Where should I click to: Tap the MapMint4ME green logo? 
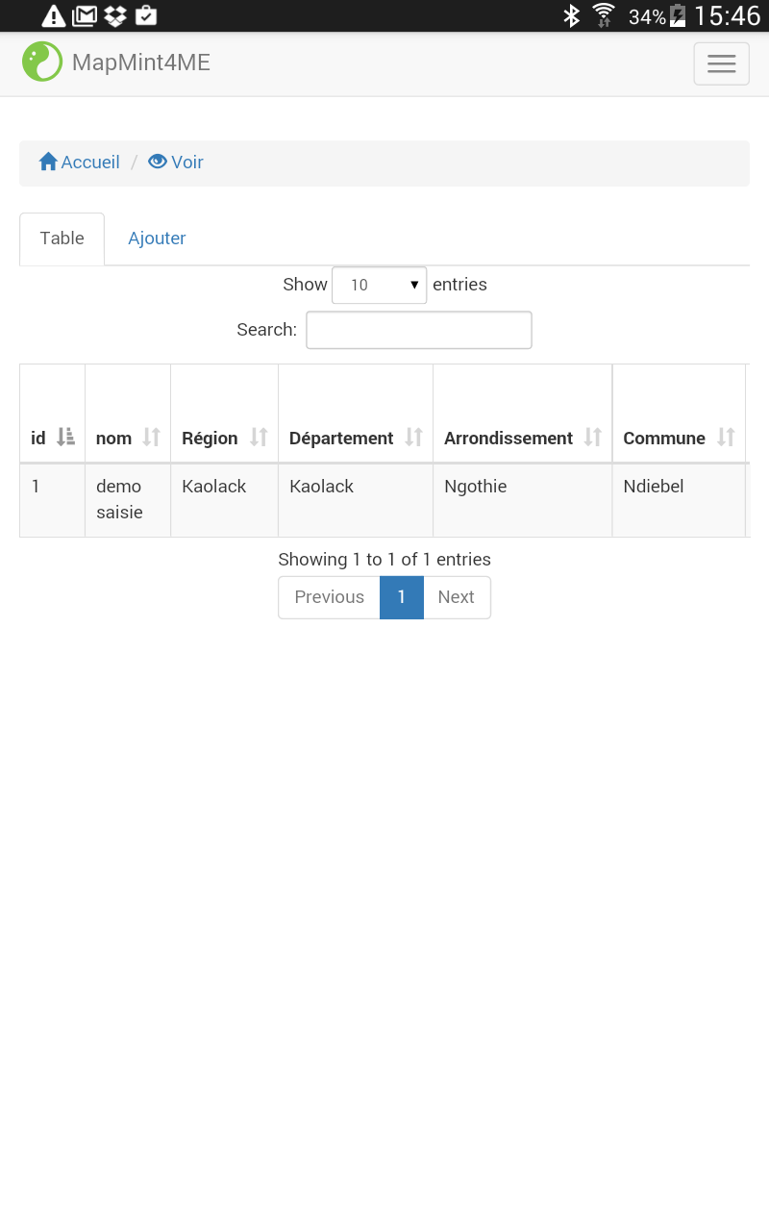tap(42, 62)
